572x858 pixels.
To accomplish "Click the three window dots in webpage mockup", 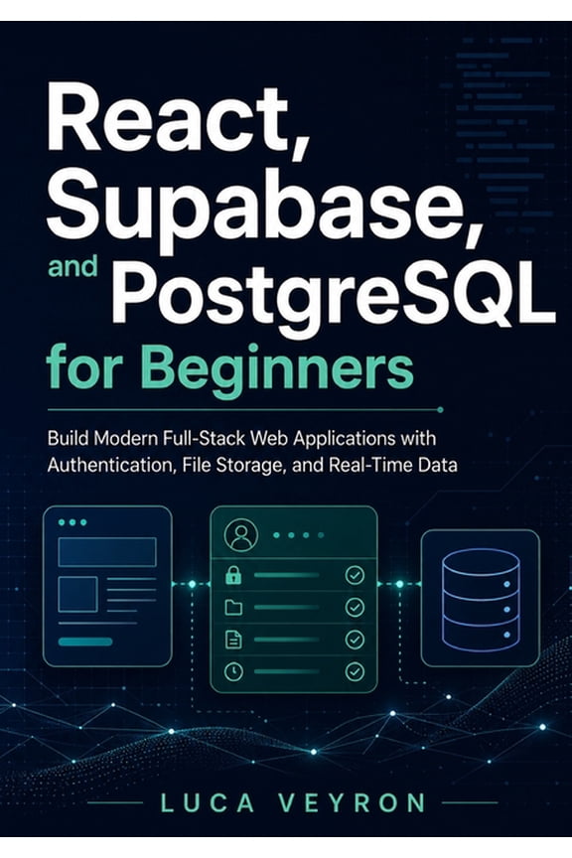I will [x=72, y=522].
